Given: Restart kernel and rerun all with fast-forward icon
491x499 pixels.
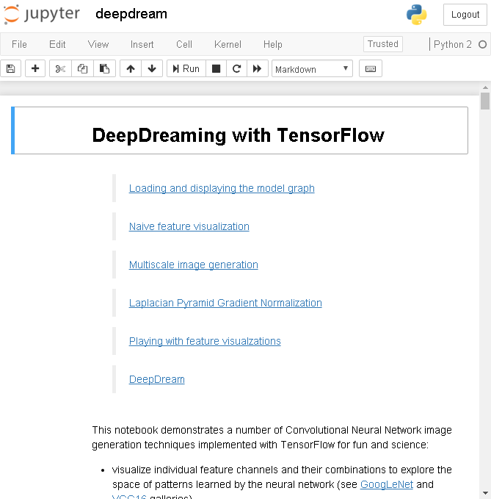Looking at the screenshot, I should click(x=257, y=68).
